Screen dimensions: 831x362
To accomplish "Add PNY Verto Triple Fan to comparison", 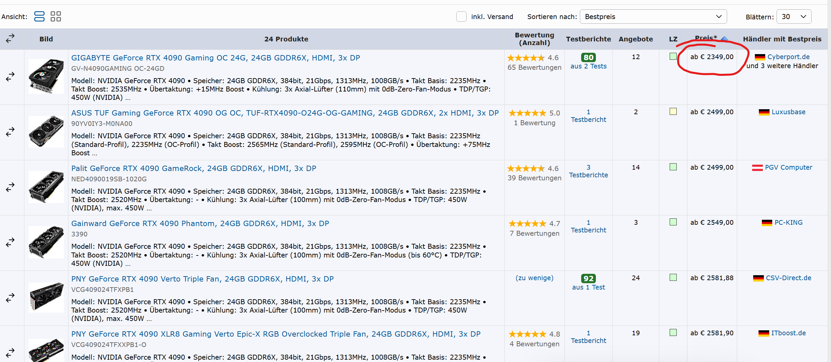I will [10, 298].
